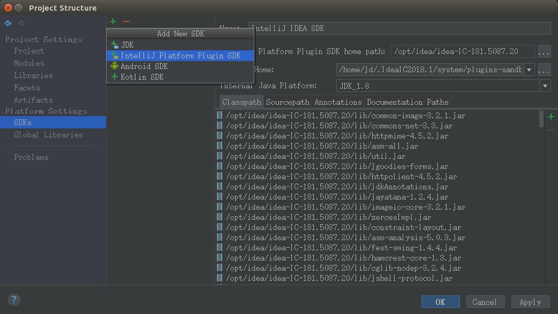
Task: Click jar icon beside xercesImpl.jar
Action: coord(220,217)
